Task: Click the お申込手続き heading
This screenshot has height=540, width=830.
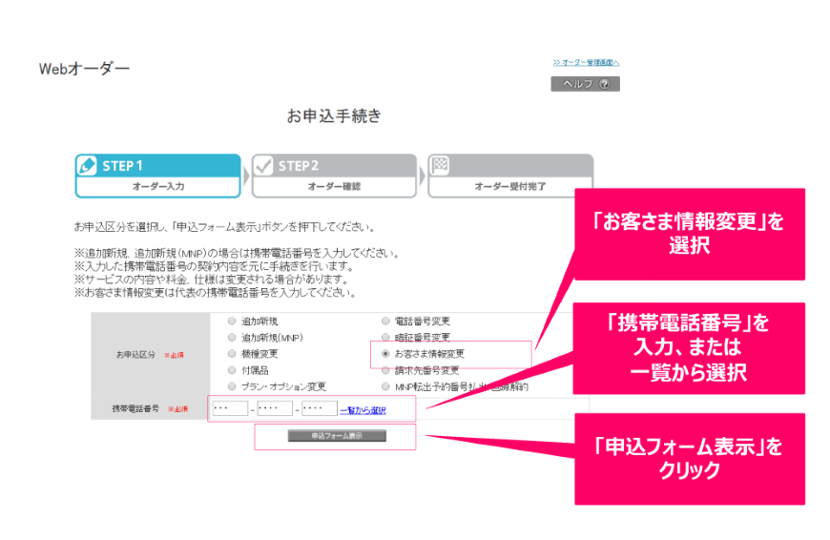Action: click(x=334, y=115)
